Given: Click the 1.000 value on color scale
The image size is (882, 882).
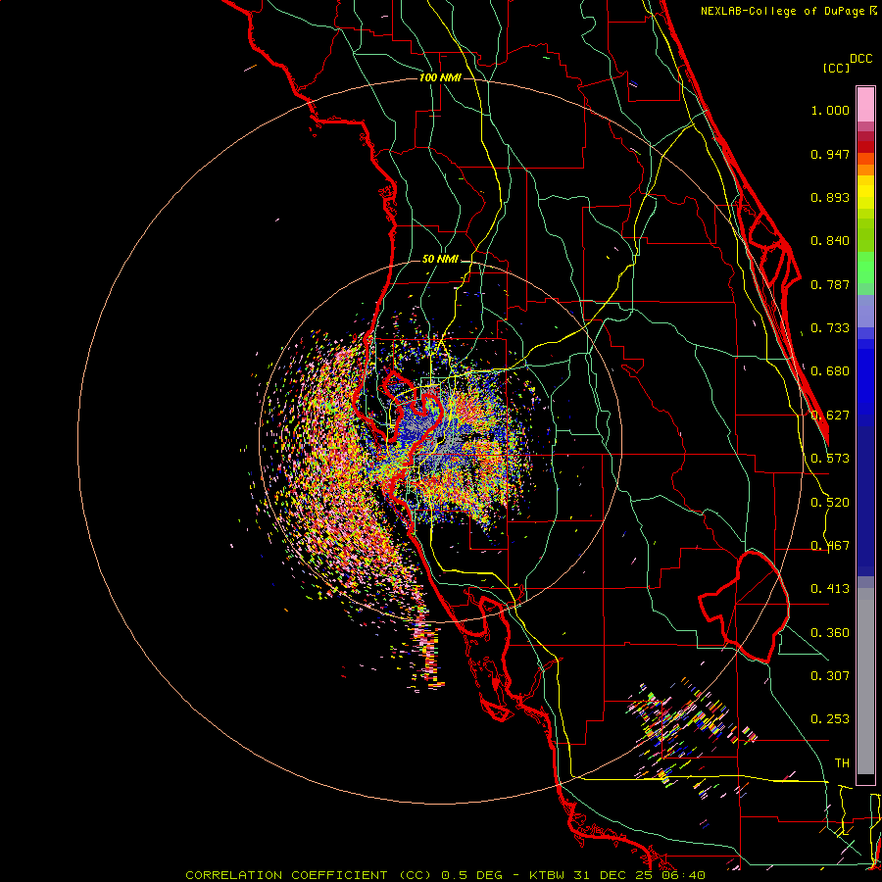Looking at the screenshot, I should point(830,110).
